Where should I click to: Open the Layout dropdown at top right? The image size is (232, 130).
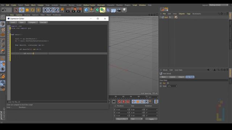pyautogui.click(x=219, y=5)
